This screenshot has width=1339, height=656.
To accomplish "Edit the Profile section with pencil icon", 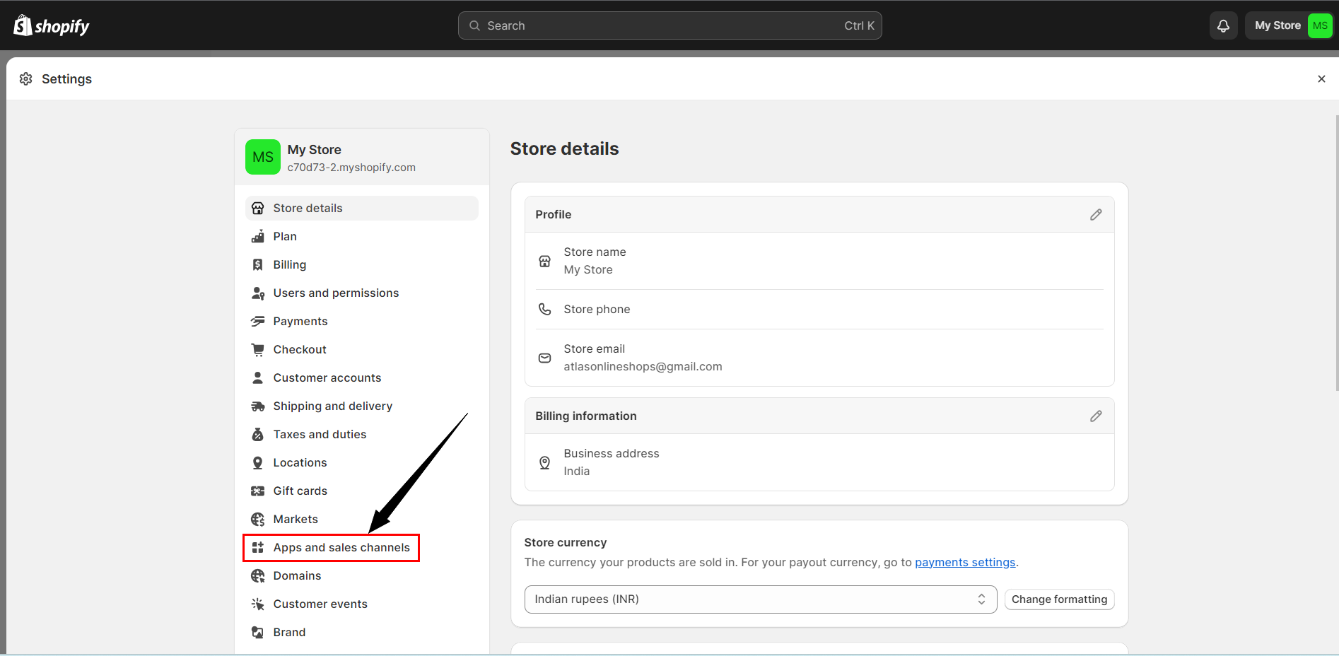I will pos(1095,215).
